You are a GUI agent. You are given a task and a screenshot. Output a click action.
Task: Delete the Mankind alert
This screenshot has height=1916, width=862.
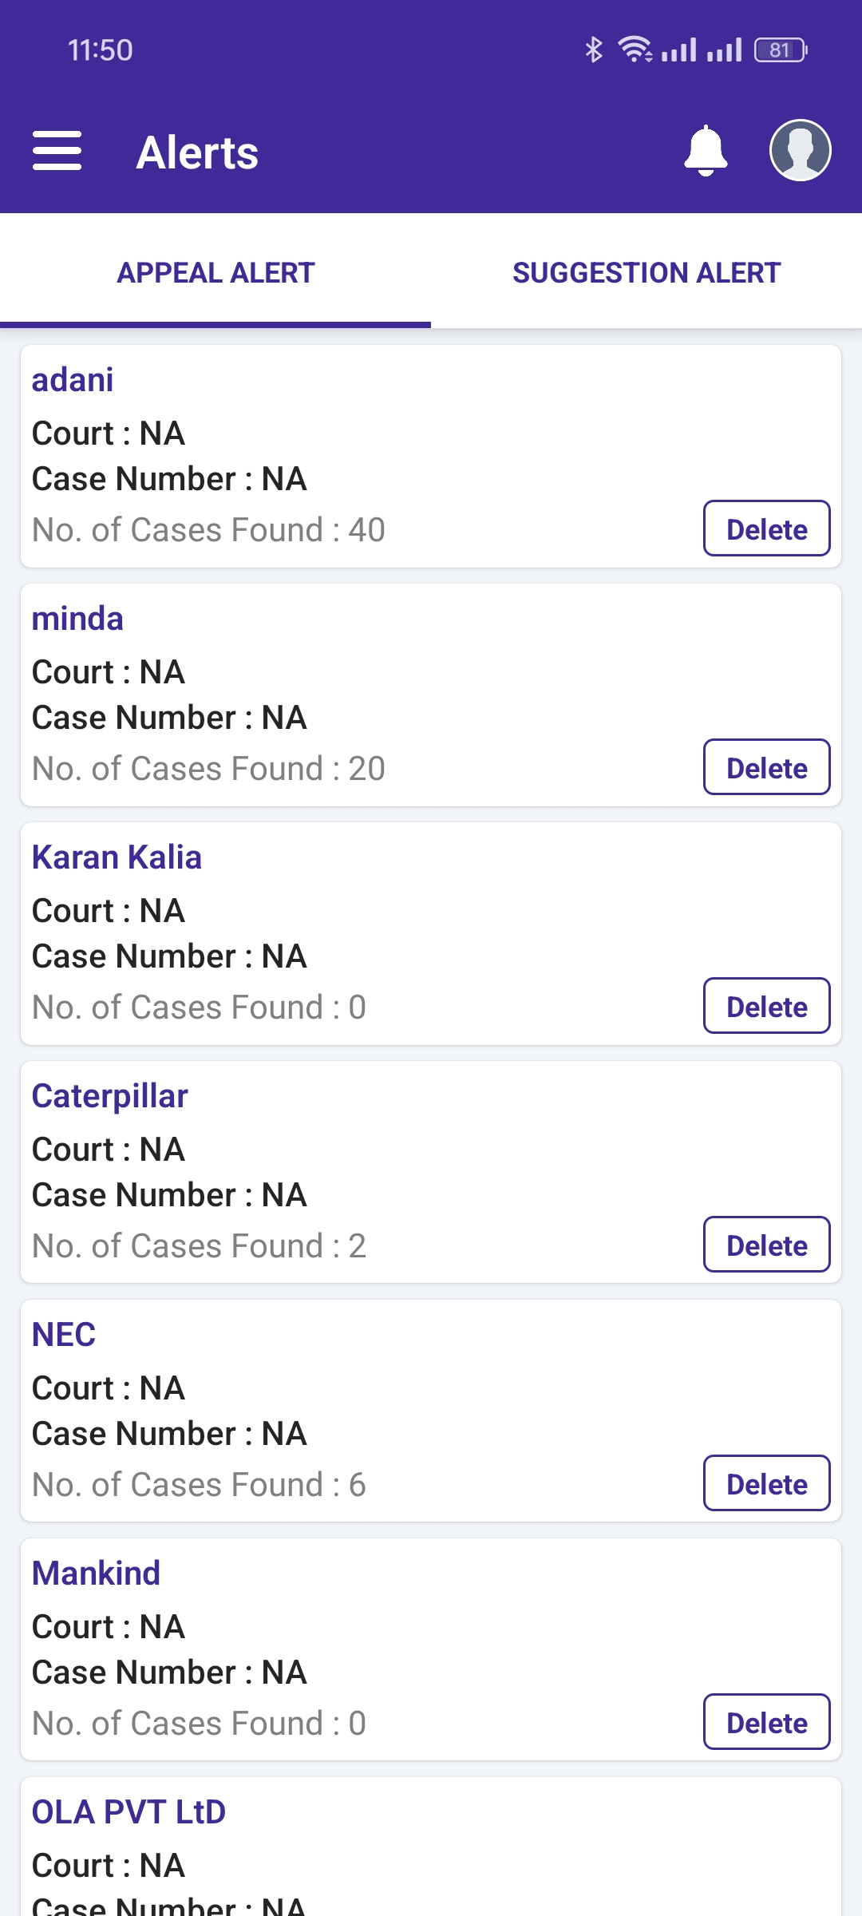(766, 1722)
